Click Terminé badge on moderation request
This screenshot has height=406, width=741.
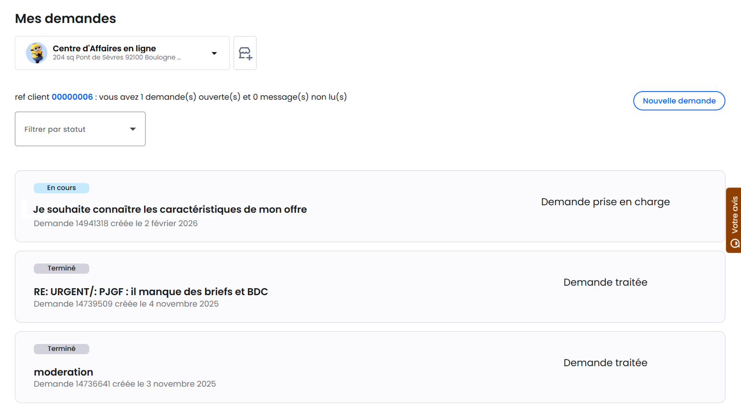(x=61, y=349)
